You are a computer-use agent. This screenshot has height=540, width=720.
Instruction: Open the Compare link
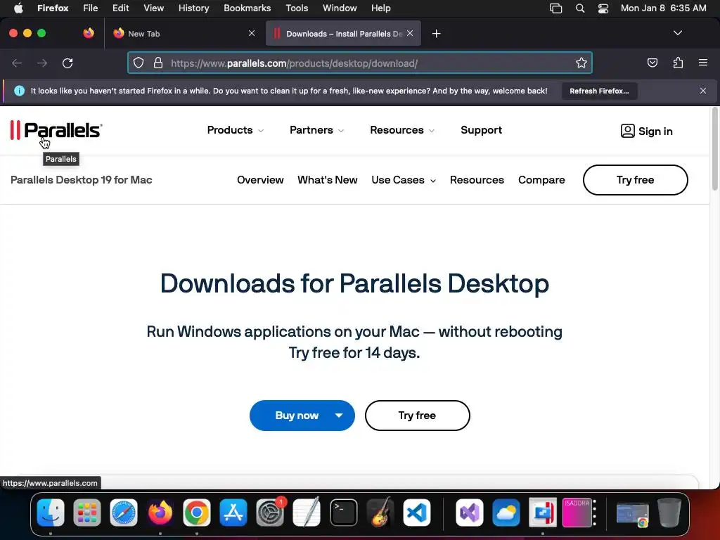541,180
